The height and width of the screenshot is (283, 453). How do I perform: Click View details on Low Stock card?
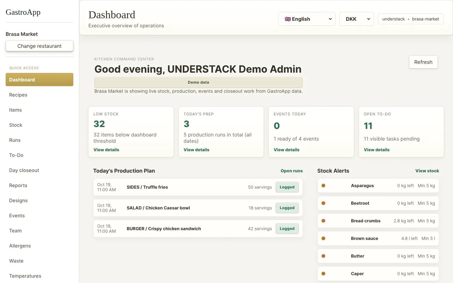(106, 150)
